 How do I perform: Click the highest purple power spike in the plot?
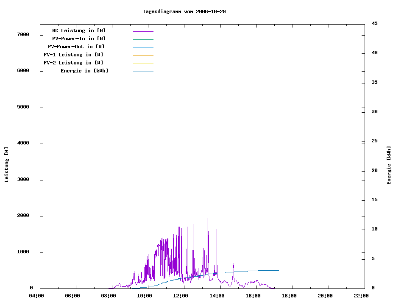tap(205, 218)
